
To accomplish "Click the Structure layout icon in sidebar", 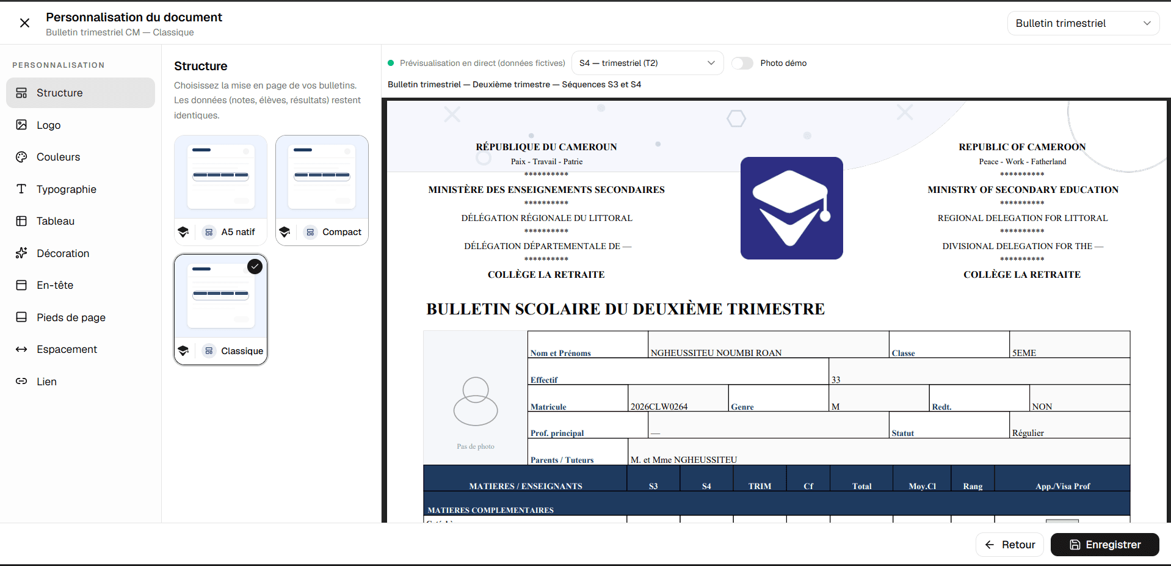I will [21, 93].
